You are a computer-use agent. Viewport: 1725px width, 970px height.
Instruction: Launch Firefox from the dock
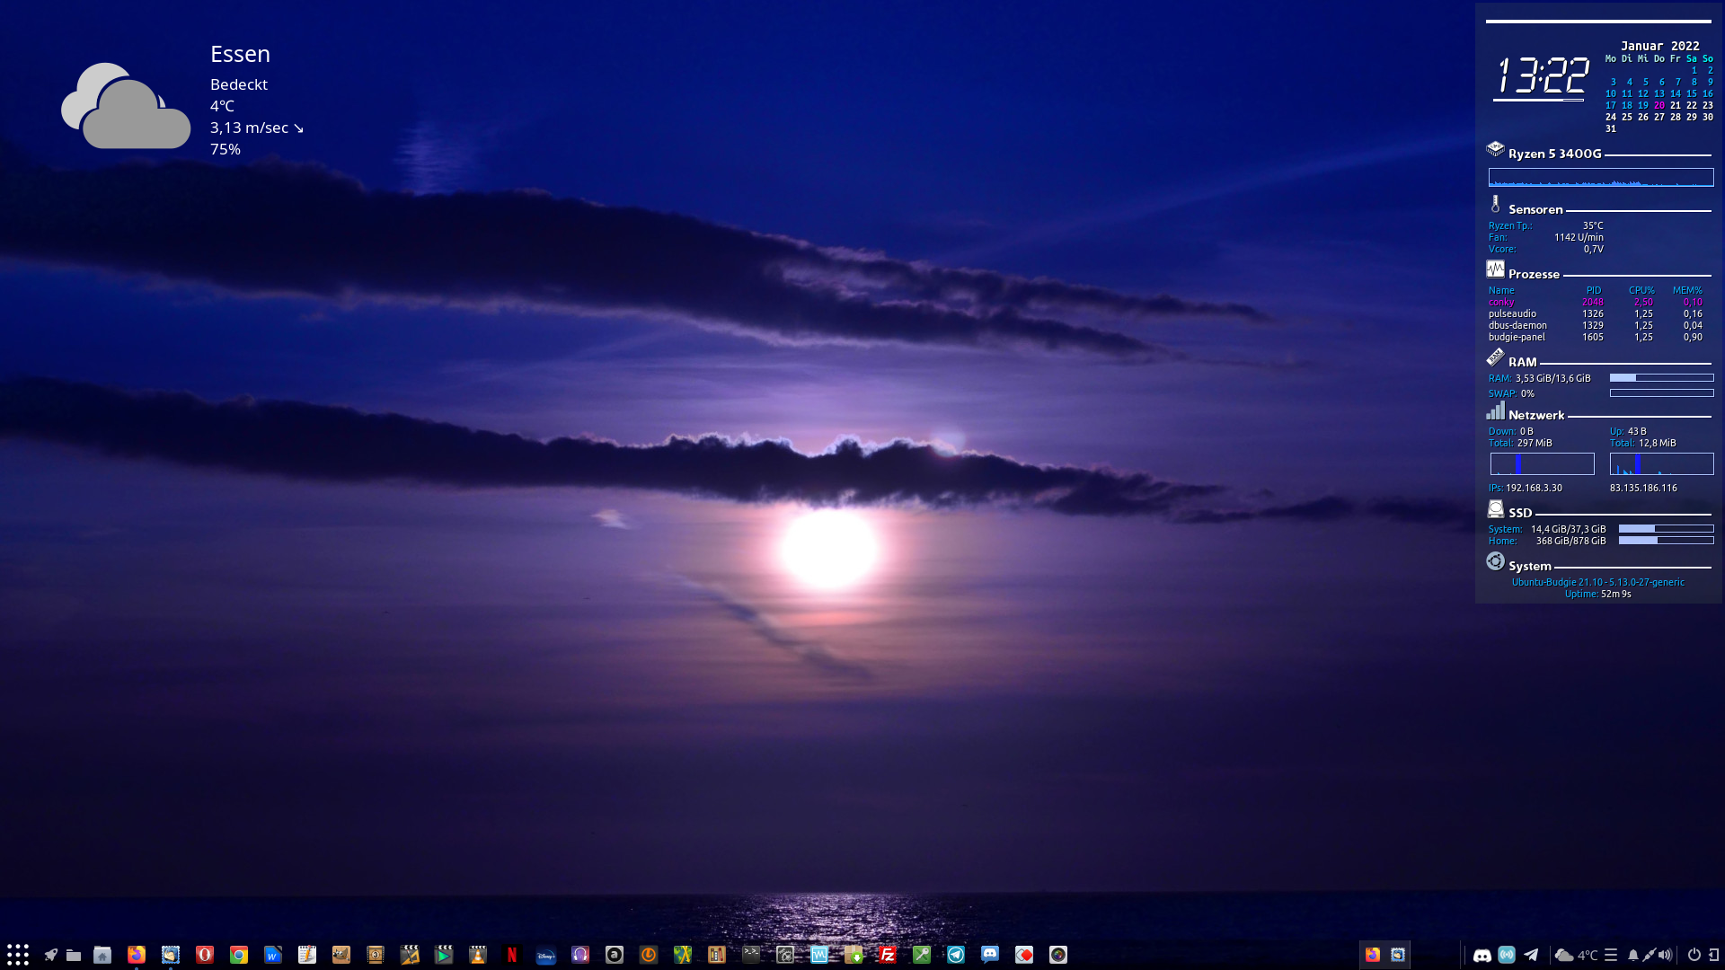pos(137,956)
